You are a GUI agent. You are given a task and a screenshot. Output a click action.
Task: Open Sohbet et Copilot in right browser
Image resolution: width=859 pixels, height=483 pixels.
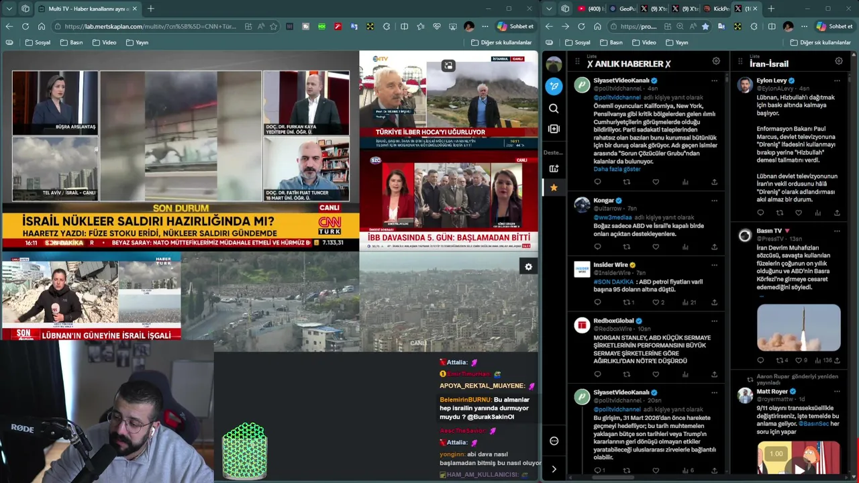coord(834,26)
